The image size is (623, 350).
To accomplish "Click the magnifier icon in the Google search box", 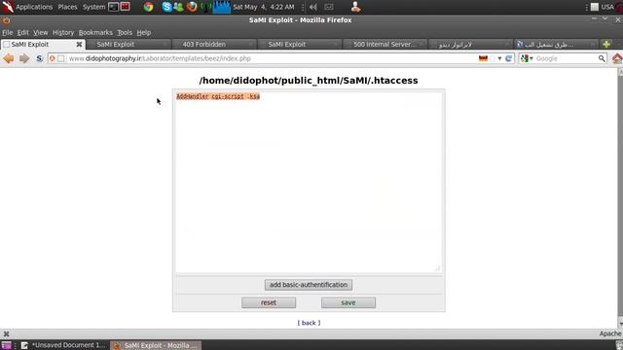I will coord(602,58).
